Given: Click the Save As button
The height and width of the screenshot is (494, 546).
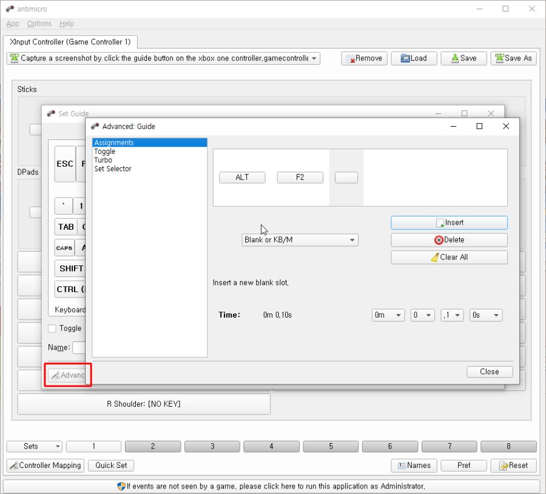Looking at the screenshot, I should [513, 58].
